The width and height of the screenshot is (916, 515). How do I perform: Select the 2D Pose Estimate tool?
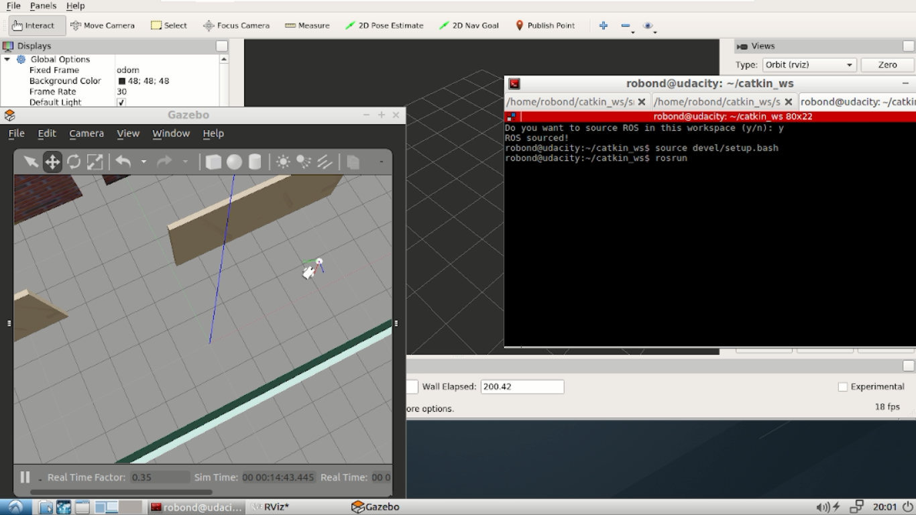coord(383,25)
